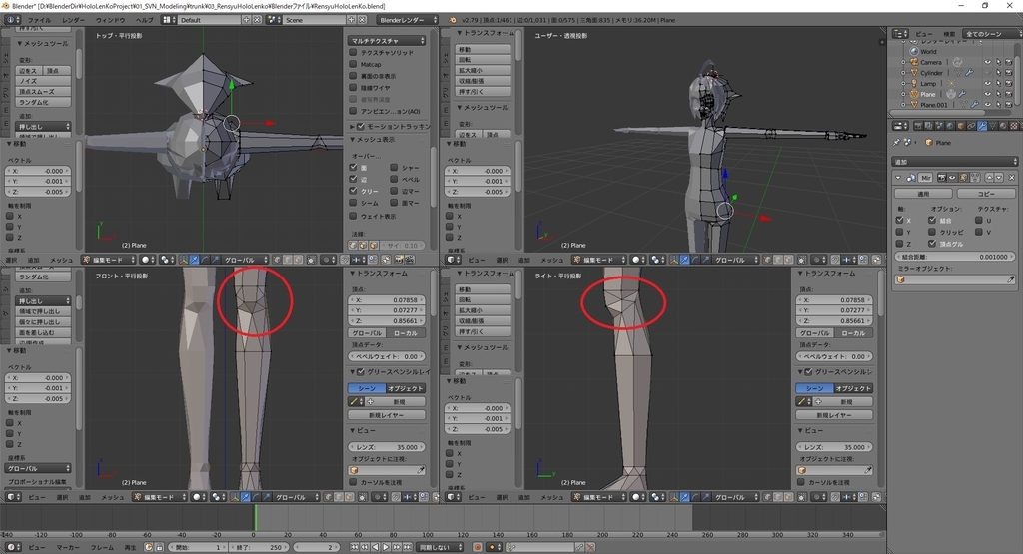The height and width of the screenshot is (554, 1023).
Task: Toggle visibility eye for Cylinder in Outliner
Action: 987,72
